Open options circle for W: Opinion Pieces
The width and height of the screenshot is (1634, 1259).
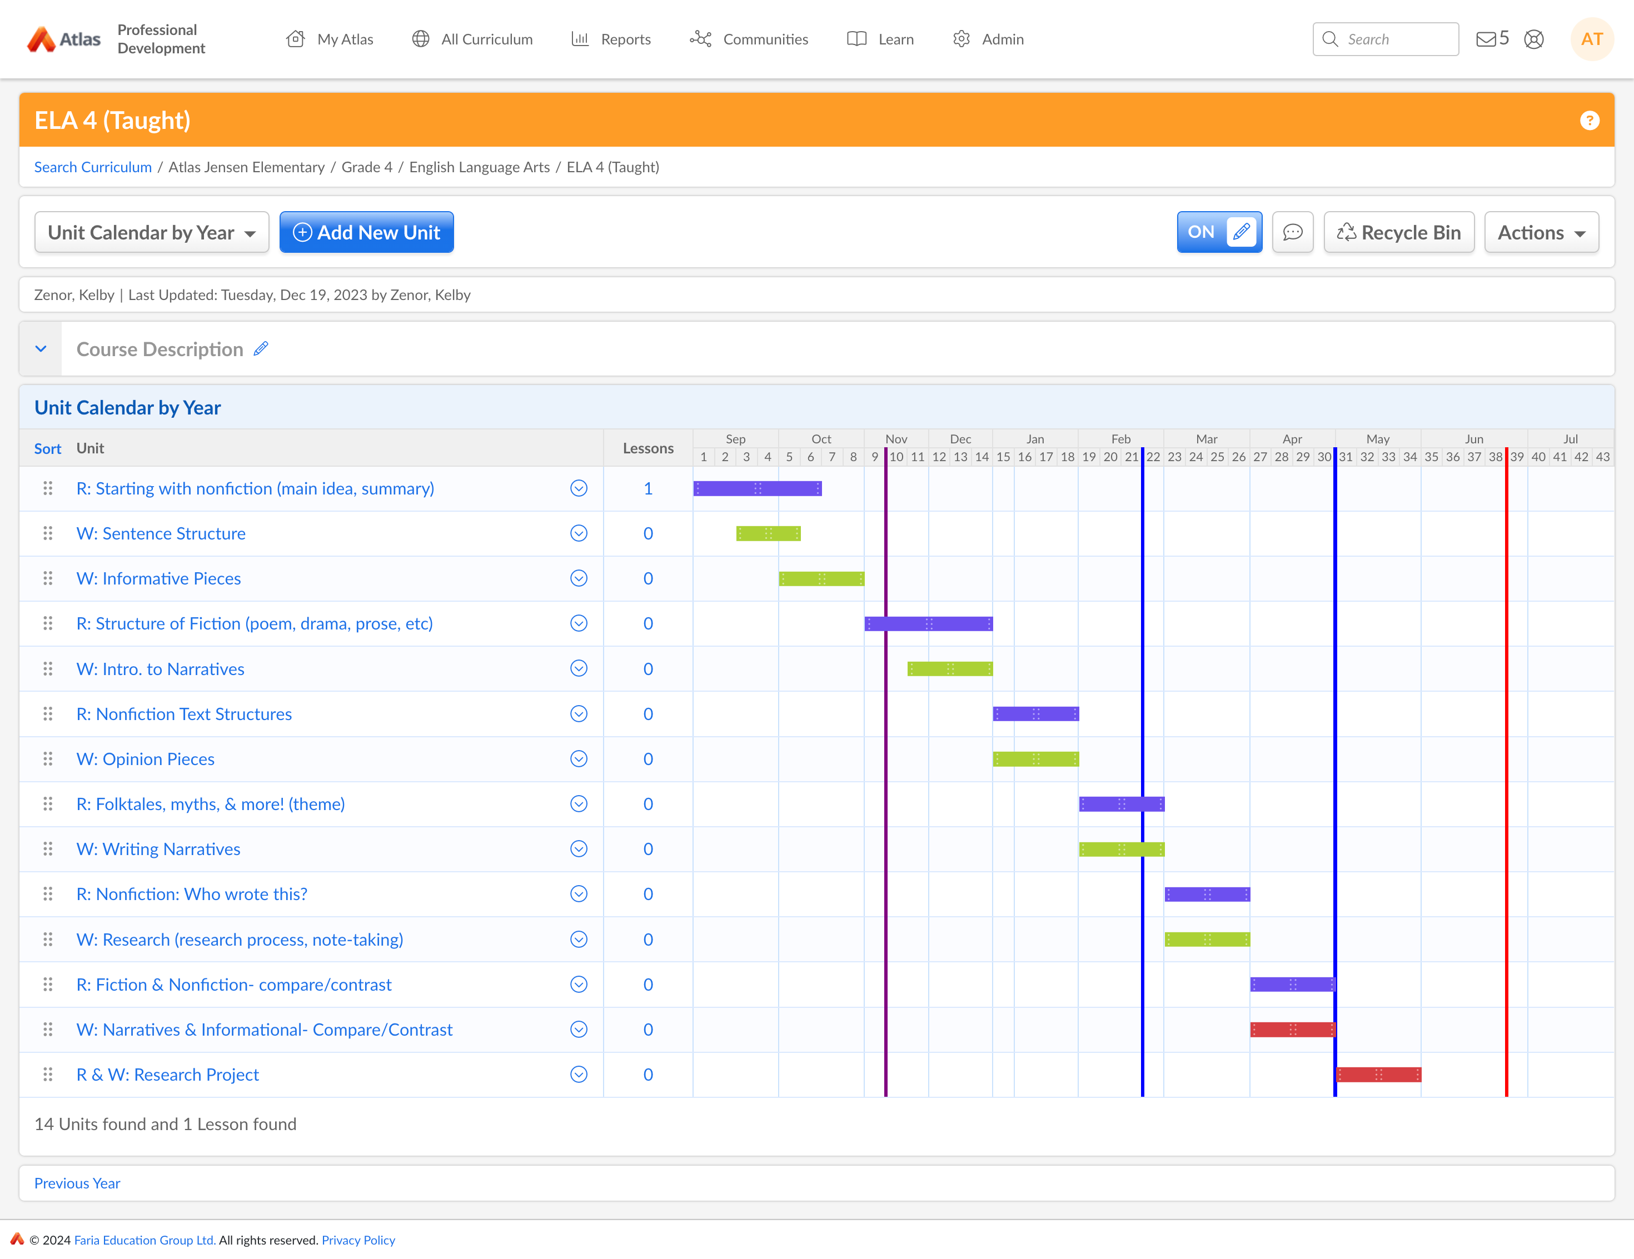(579, 758)
